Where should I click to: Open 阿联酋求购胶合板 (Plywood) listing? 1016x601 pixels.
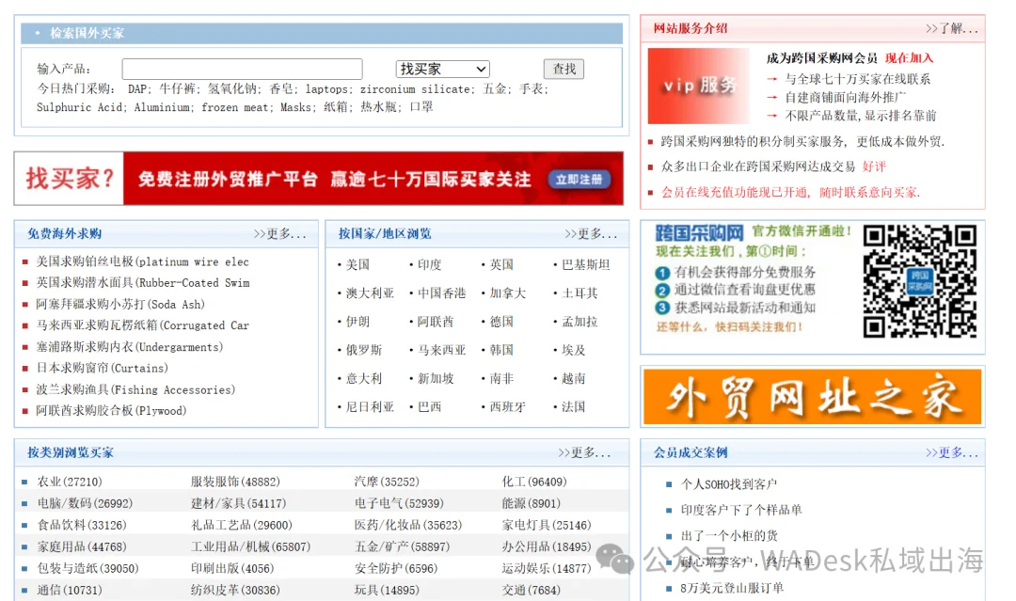pos(111,411)
